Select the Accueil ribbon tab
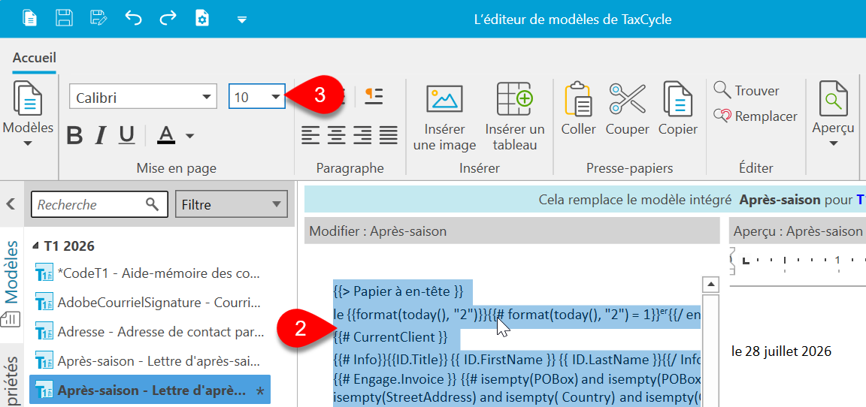 35,57
